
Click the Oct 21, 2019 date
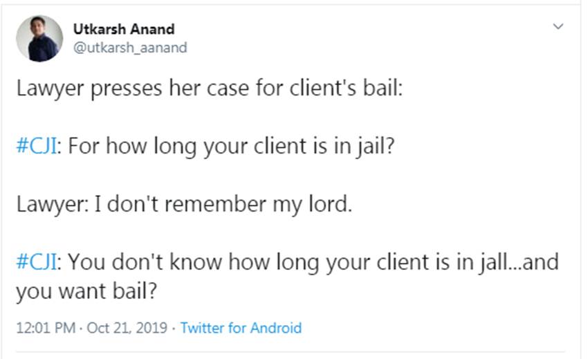click(128, 328)
